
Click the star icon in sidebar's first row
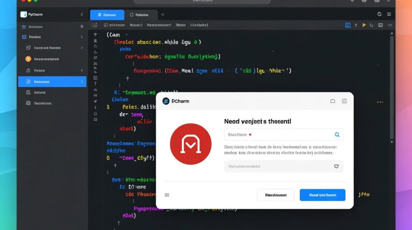pos(82,27)
